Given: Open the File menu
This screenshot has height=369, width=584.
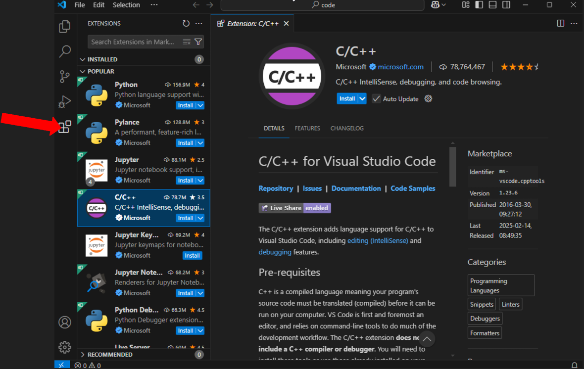Looking at the screenshot, I should tap(80, 5).
